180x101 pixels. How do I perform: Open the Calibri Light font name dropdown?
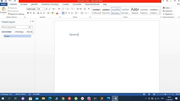[x=37, y=9]
